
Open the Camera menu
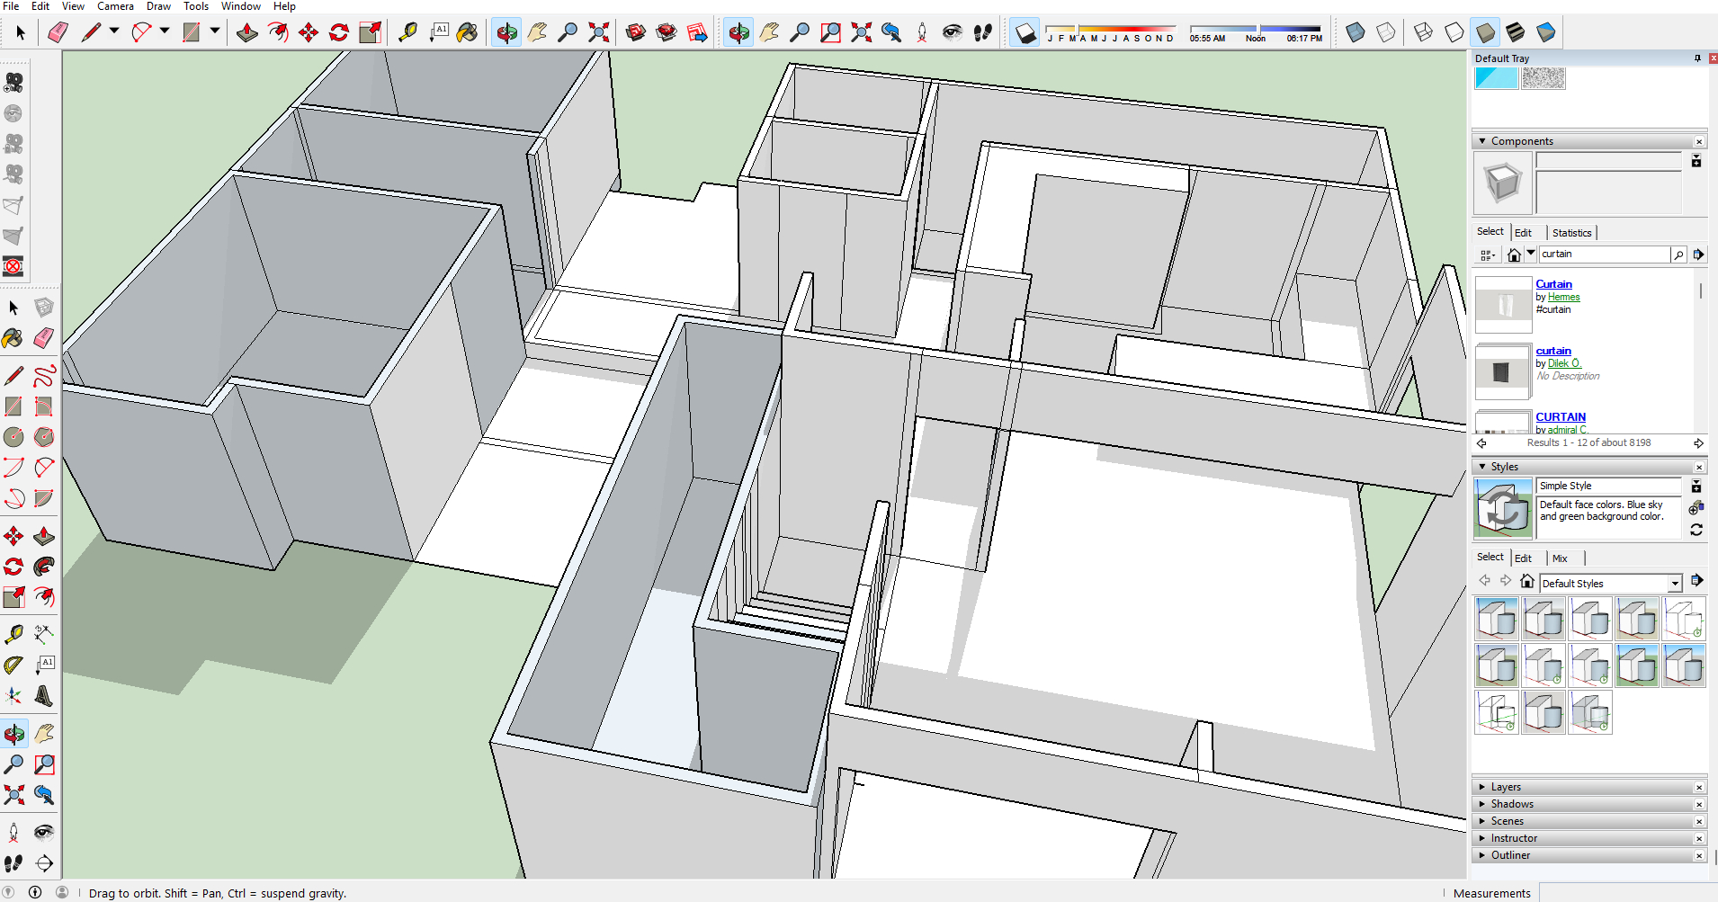115,6
